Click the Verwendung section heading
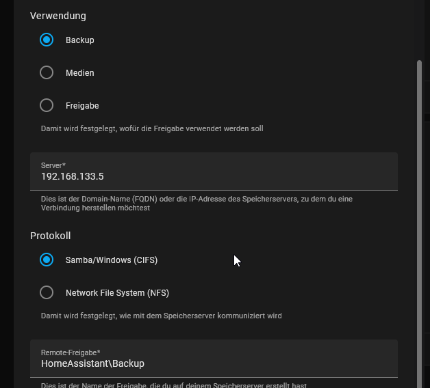This screenshot has height=388, width=430. click(58, 16)
